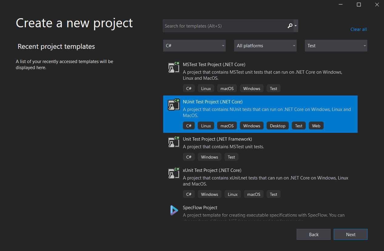Click the Desktop tag on NUnit template

coord(278,125)
